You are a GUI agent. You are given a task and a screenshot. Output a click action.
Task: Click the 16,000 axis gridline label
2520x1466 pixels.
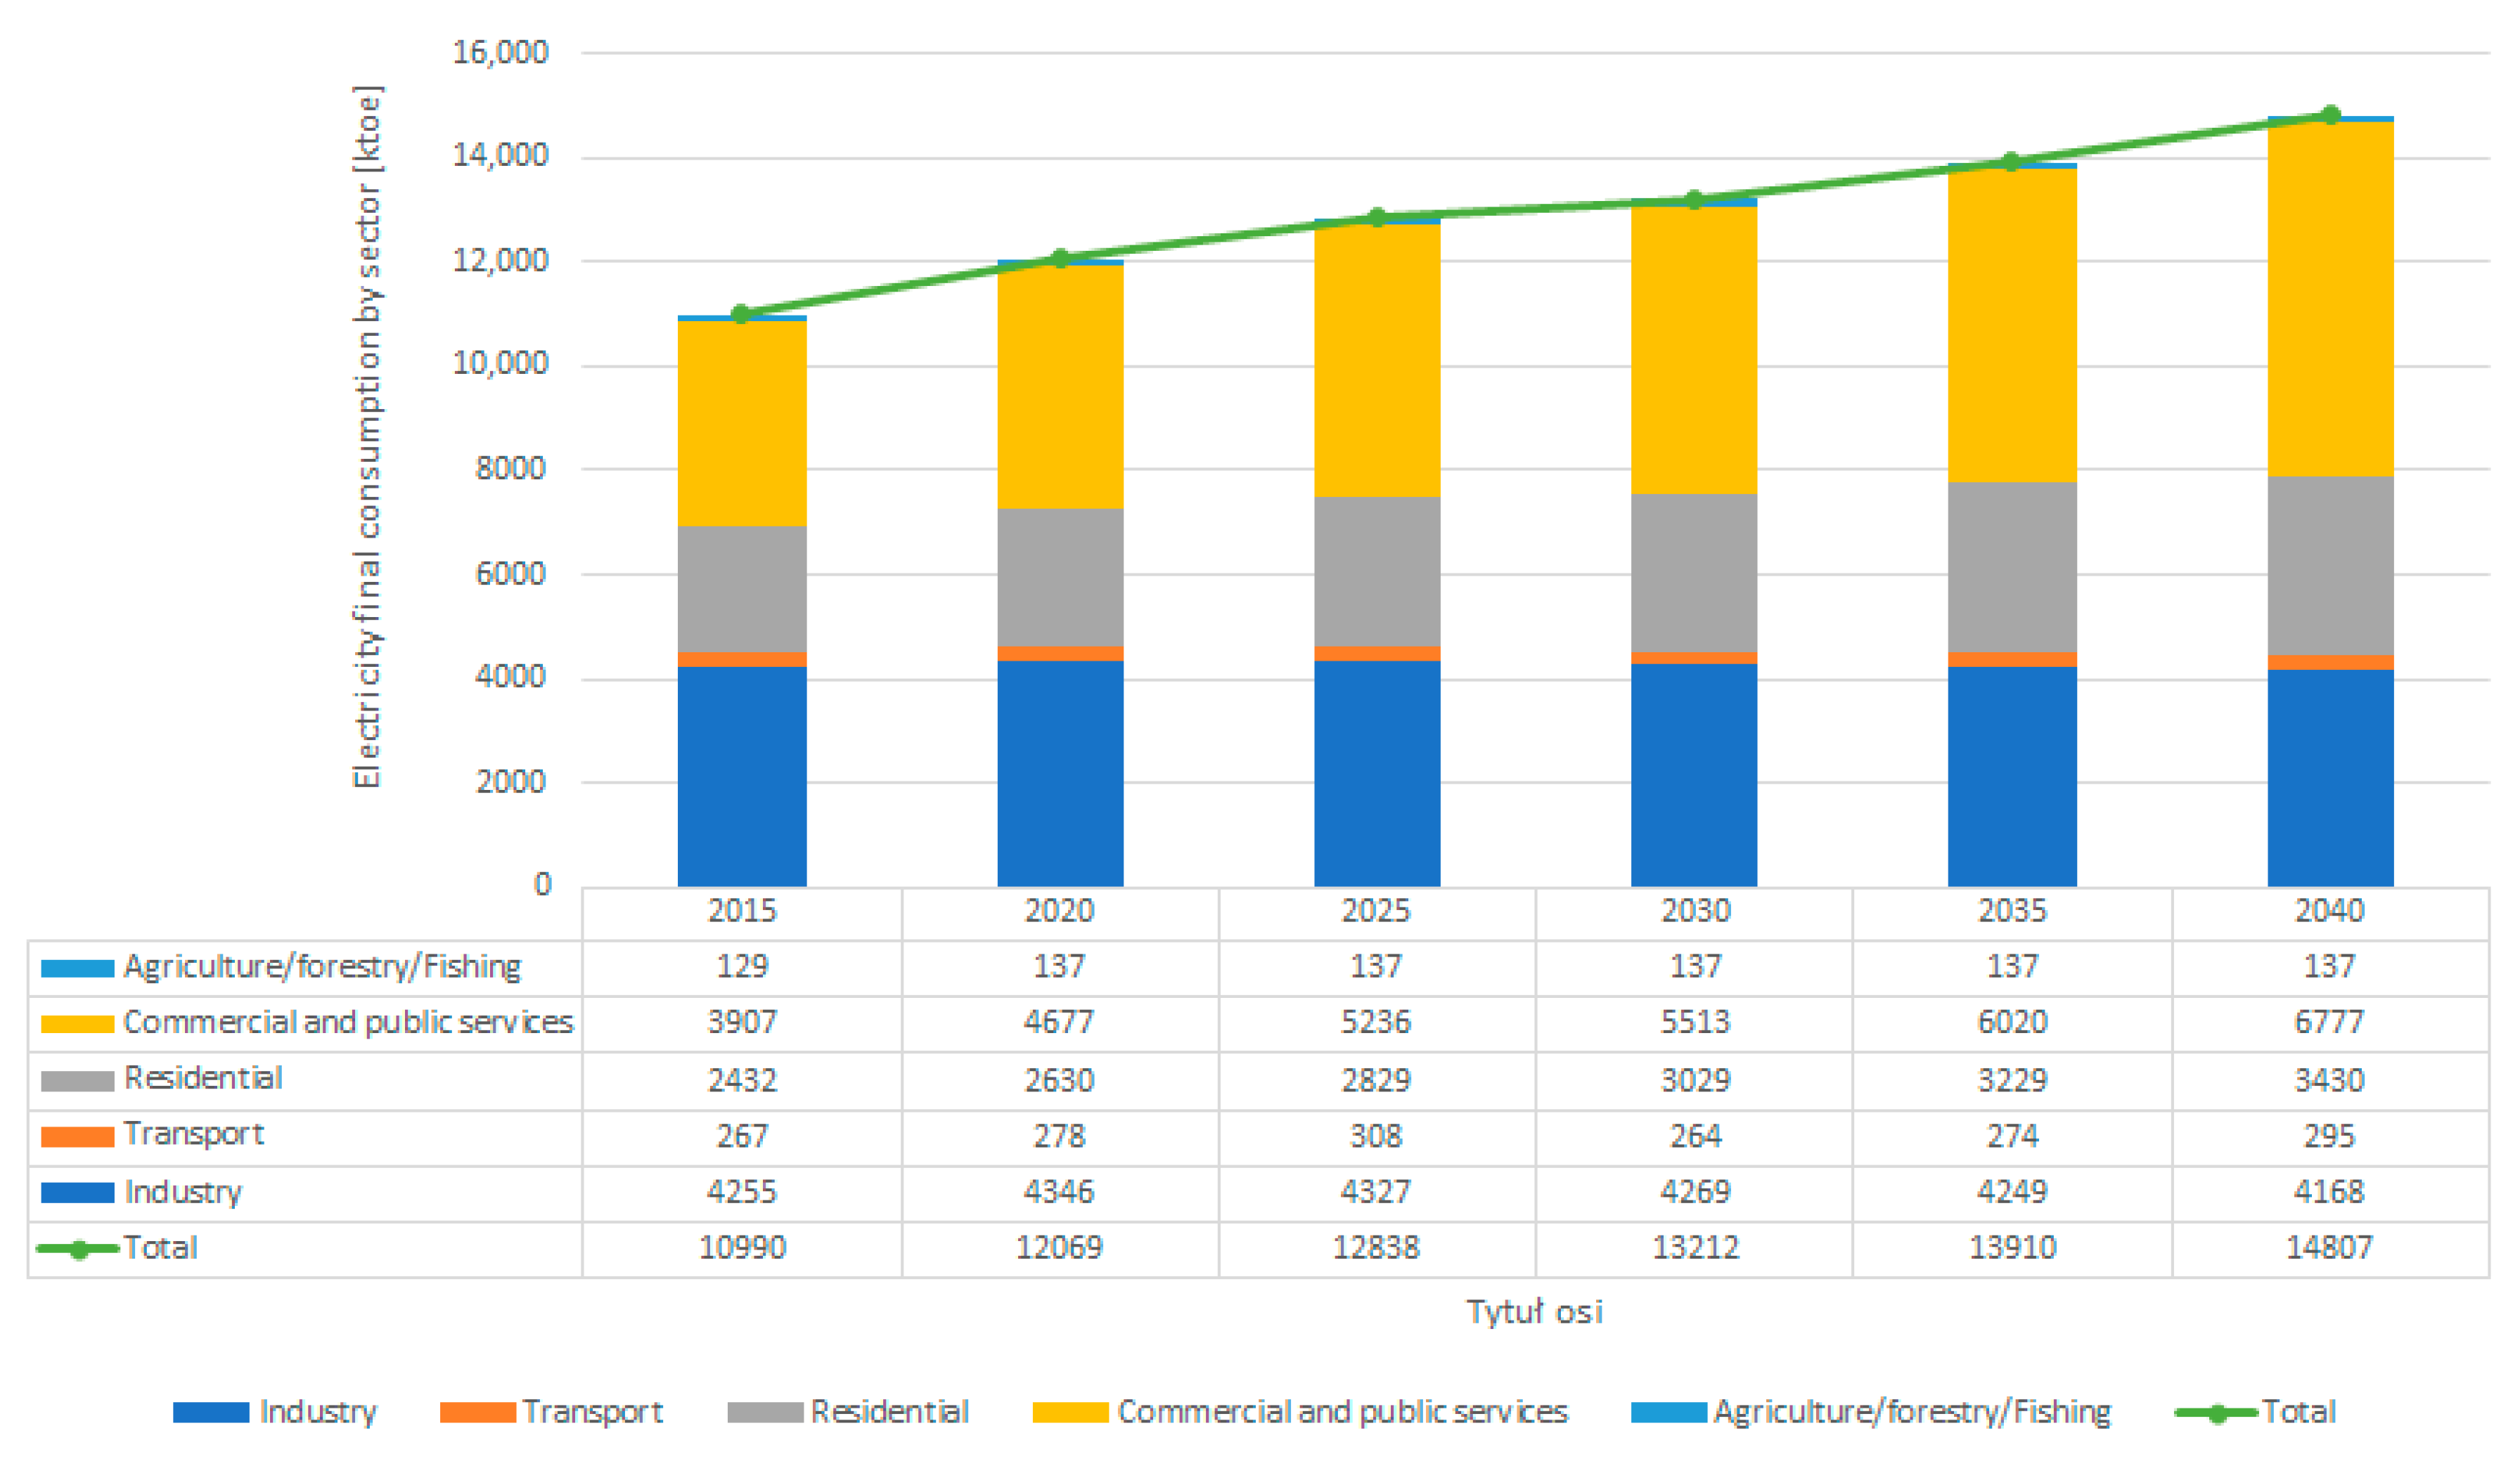[x=500, y=52]
